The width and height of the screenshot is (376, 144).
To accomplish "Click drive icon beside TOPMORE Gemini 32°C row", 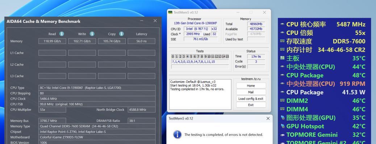I will point(282,135).
